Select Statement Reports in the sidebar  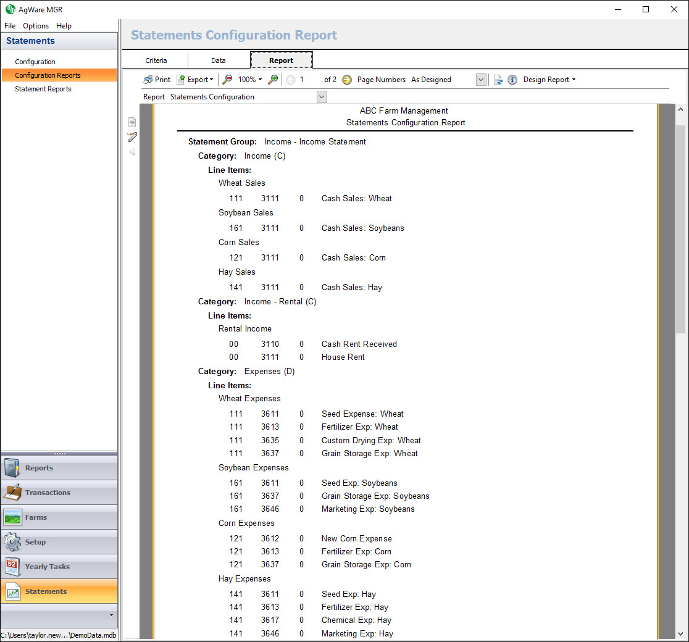43,89
